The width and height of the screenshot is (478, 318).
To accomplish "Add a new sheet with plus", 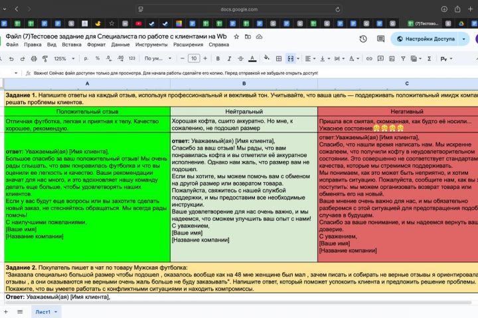I will click(5, 311).
